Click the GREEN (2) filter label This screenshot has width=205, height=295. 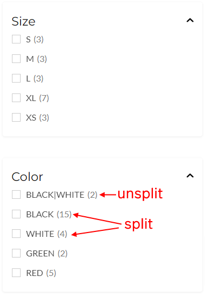(47, 254)
